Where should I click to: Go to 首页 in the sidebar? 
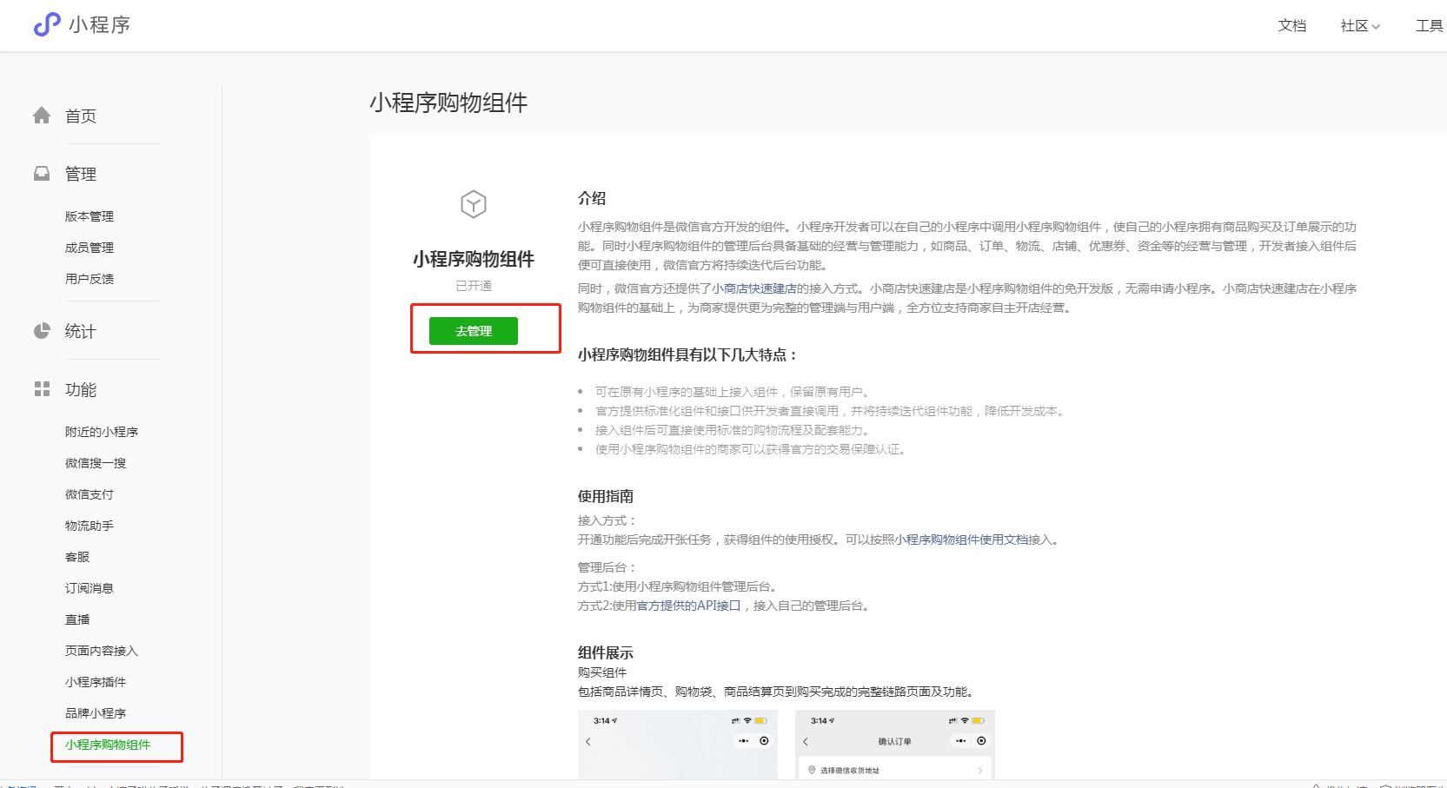81,116
